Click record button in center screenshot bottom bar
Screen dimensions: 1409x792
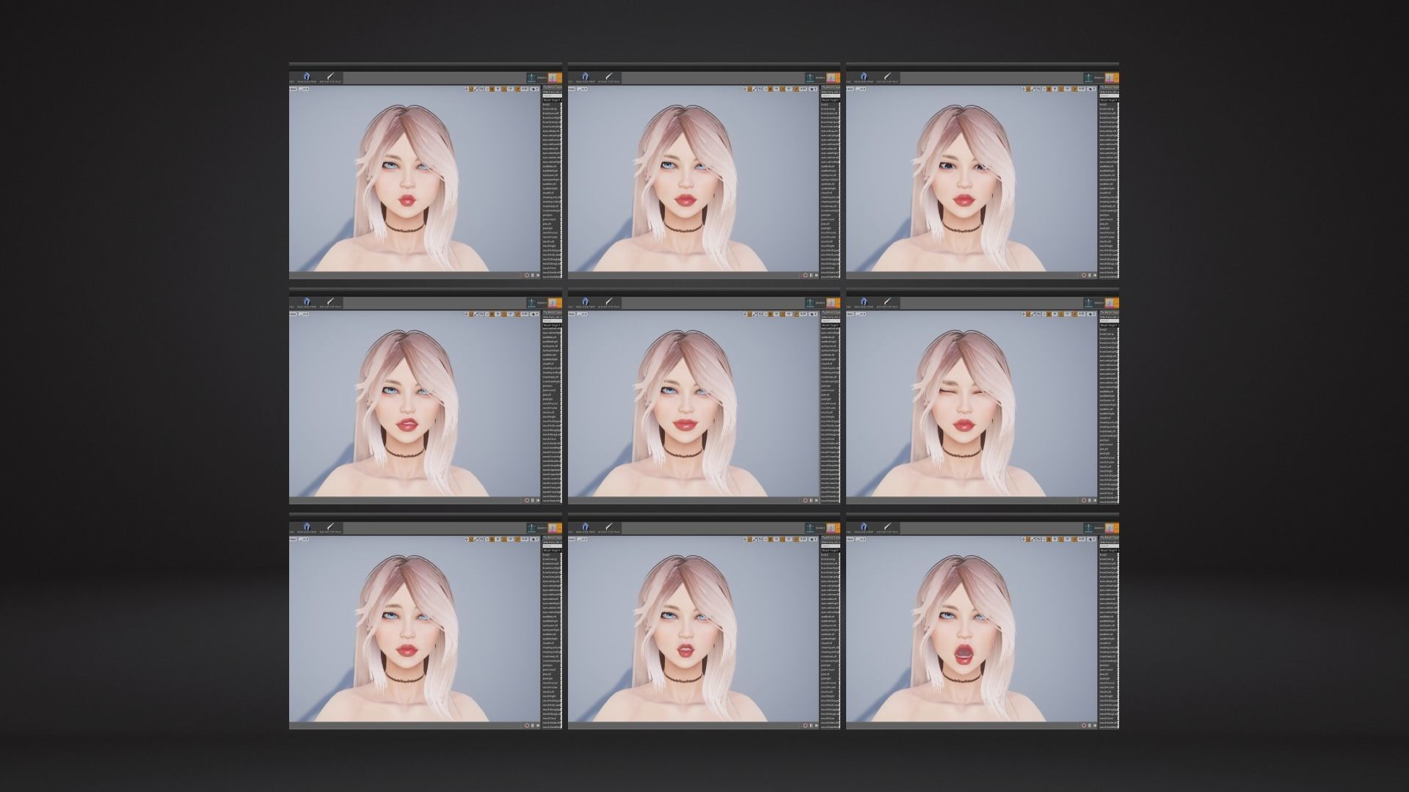[806, 500]
